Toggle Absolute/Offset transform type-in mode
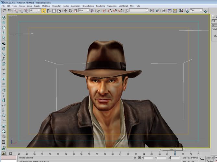The width and height of the screenshot is (217, 162). tap(139, 157)
